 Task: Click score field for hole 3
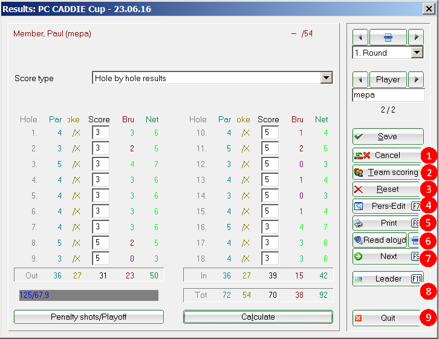[x=101, y=164]
